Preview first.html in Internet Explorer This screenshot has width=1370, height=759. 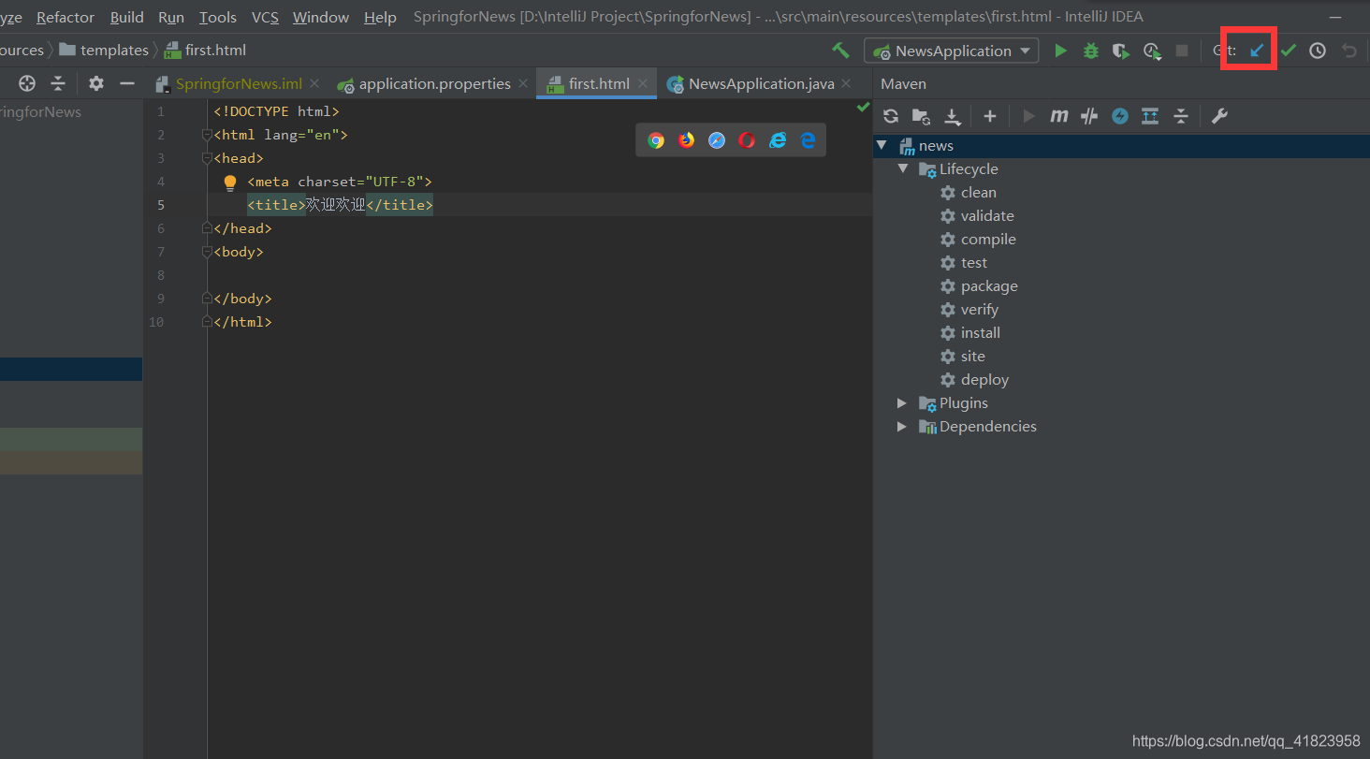click(778, 140)
